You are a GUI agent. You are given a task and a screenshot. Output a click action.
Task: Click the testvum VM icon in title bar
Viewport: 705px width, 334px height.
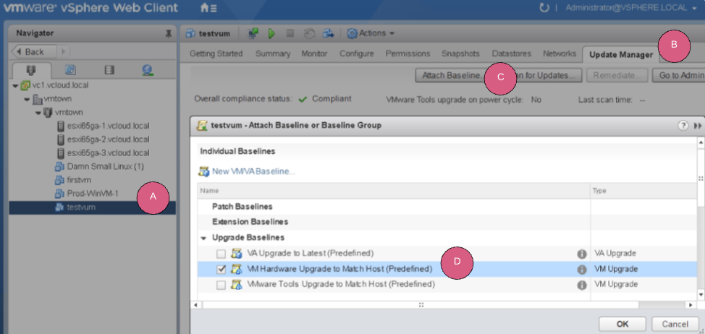[x=190, y=33]
